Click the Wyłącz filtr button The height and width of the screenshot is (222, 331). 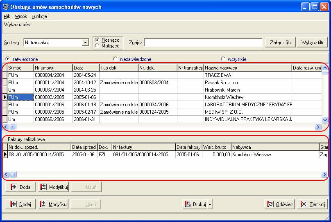(x=312, y=43)
